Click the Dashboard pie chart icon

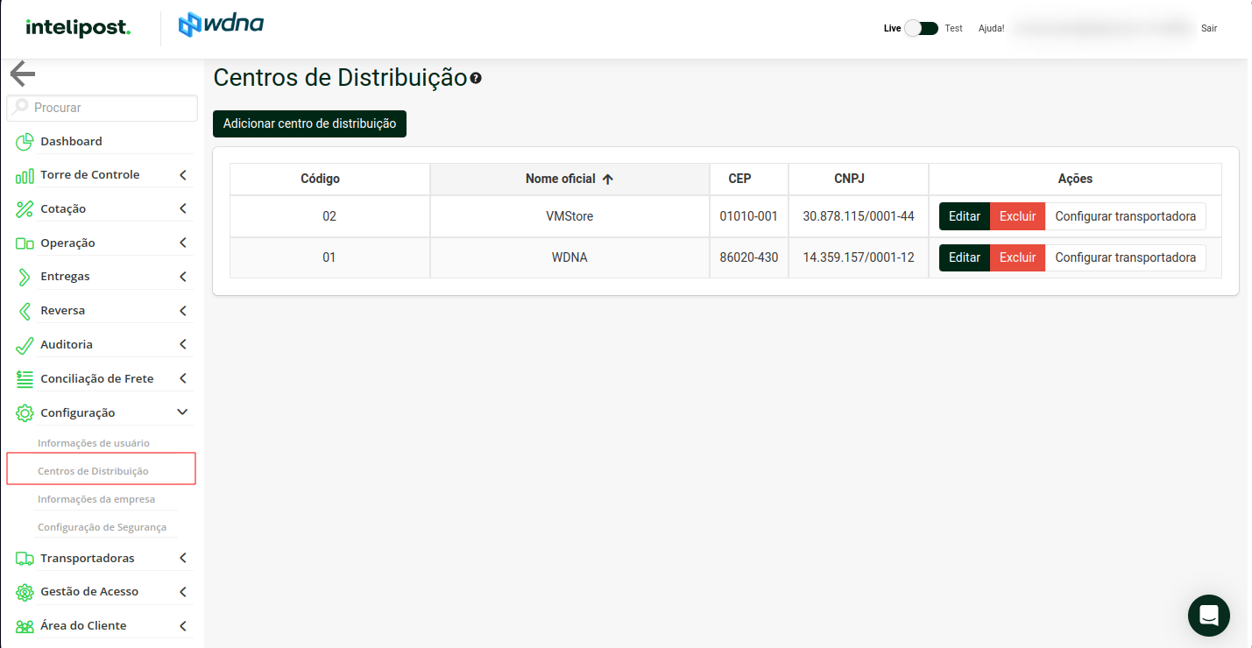tap(25, 142)
